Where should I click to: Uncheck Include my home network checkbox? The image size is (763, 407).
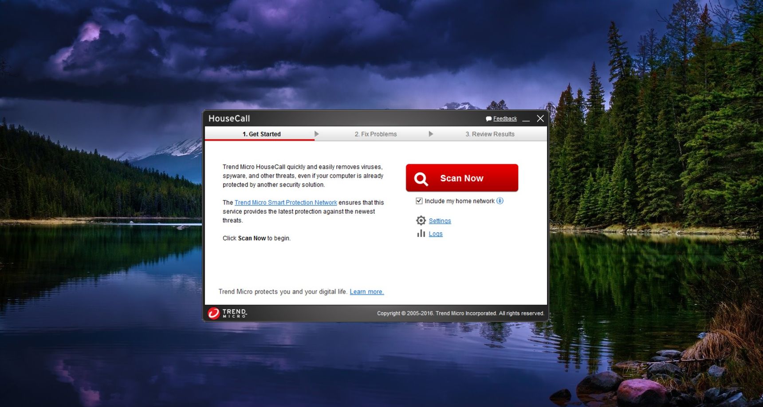(419, 201)
